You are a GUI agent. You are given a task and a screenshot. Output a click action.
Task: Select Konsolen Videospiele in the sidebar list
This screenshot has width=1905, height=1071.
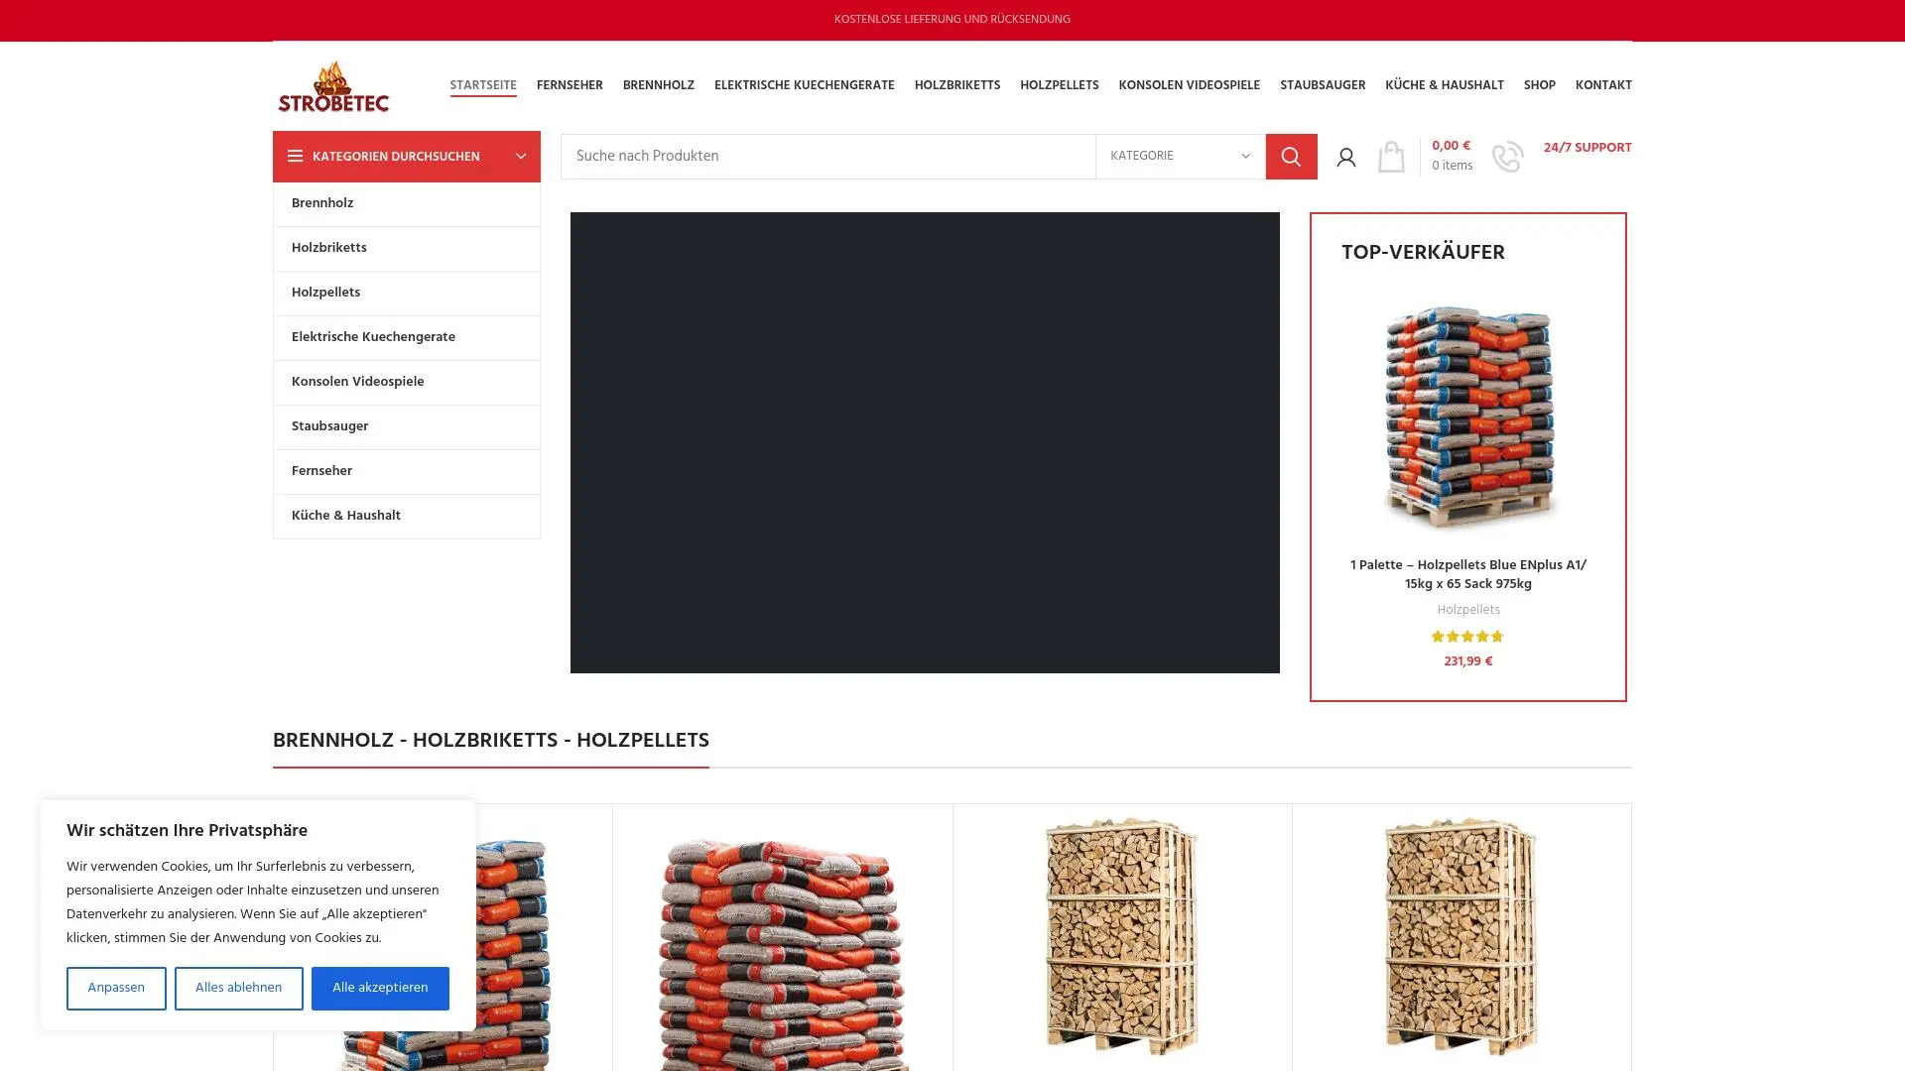click(x=357, y=382)
